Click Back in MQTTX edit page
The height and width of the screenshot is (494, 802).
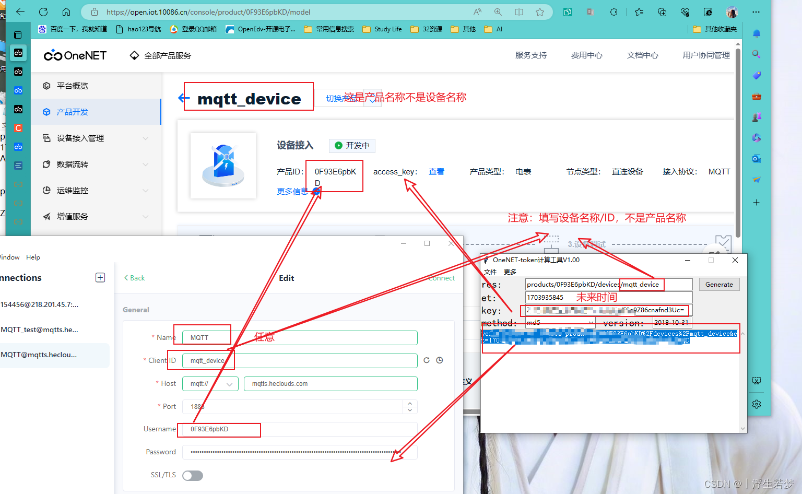(135, 278)
